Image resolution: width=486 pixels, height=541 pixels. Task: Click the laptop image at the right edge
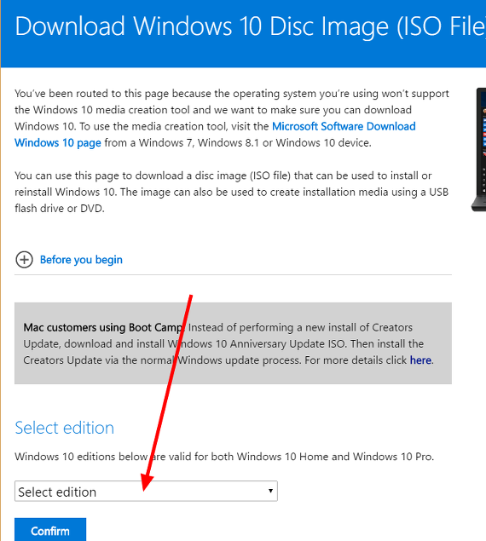[x=478, y=149]
